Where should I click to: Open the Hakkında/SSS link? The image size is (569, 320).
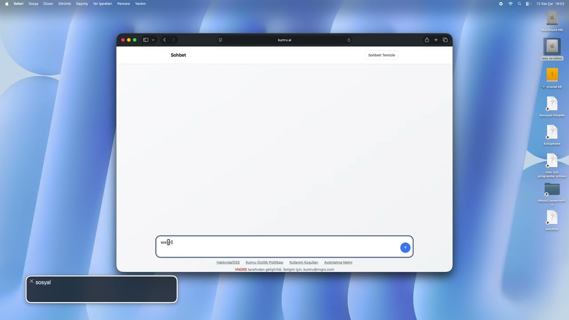point(228,263)
